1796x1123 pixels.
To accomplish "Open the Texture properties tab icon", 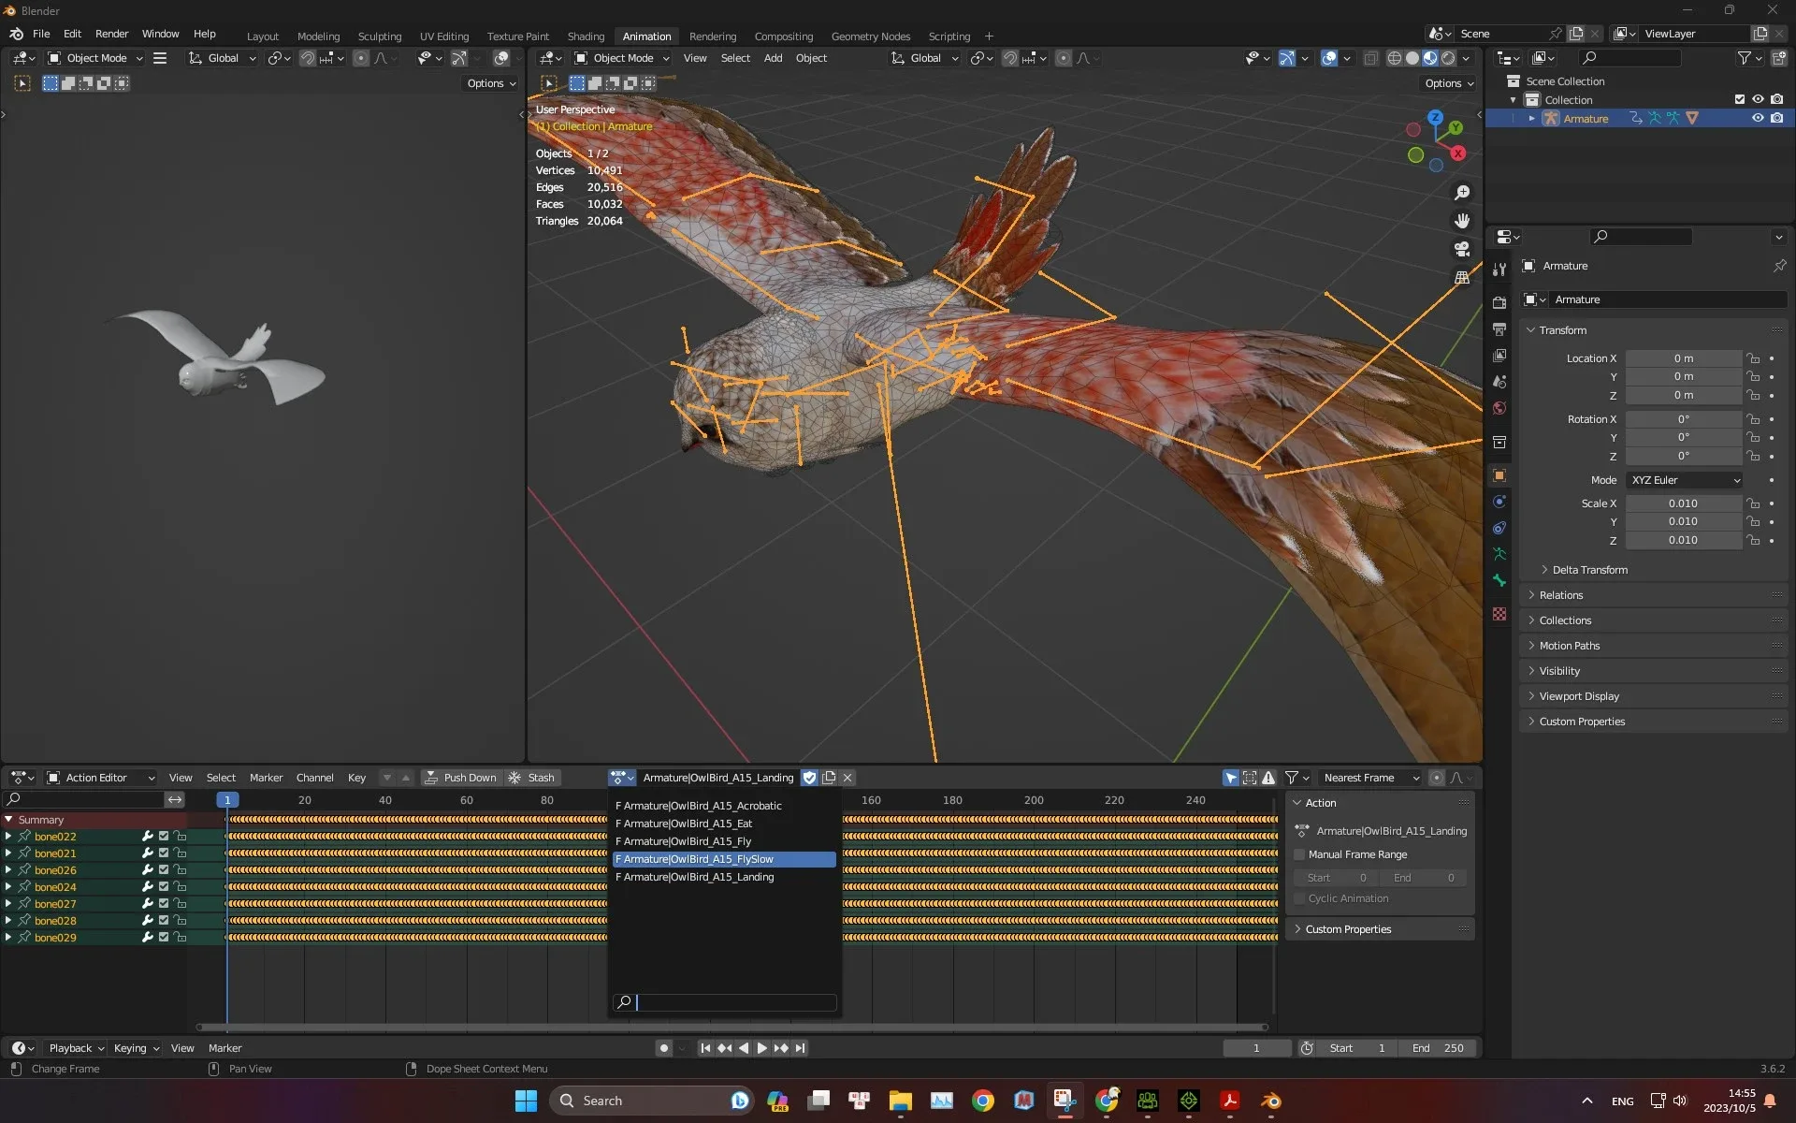I will [1499, 614].
